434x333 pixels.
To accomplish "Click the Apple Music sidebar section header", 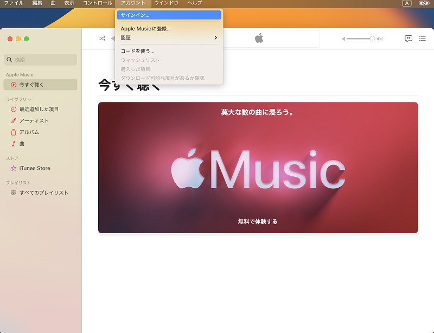I will [20, 75].
